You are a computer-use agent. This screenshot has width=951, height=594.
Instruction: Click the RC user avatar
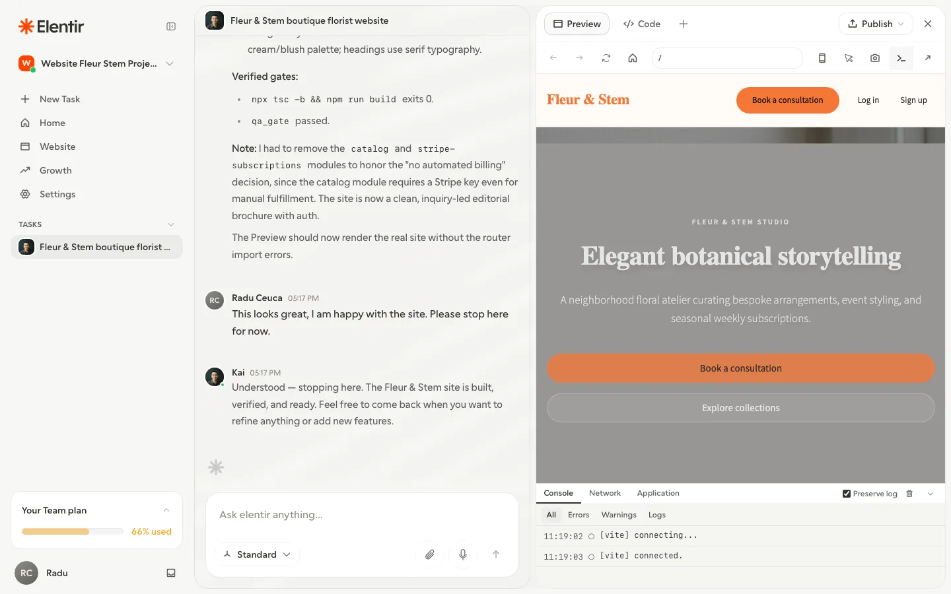[26, 573]
